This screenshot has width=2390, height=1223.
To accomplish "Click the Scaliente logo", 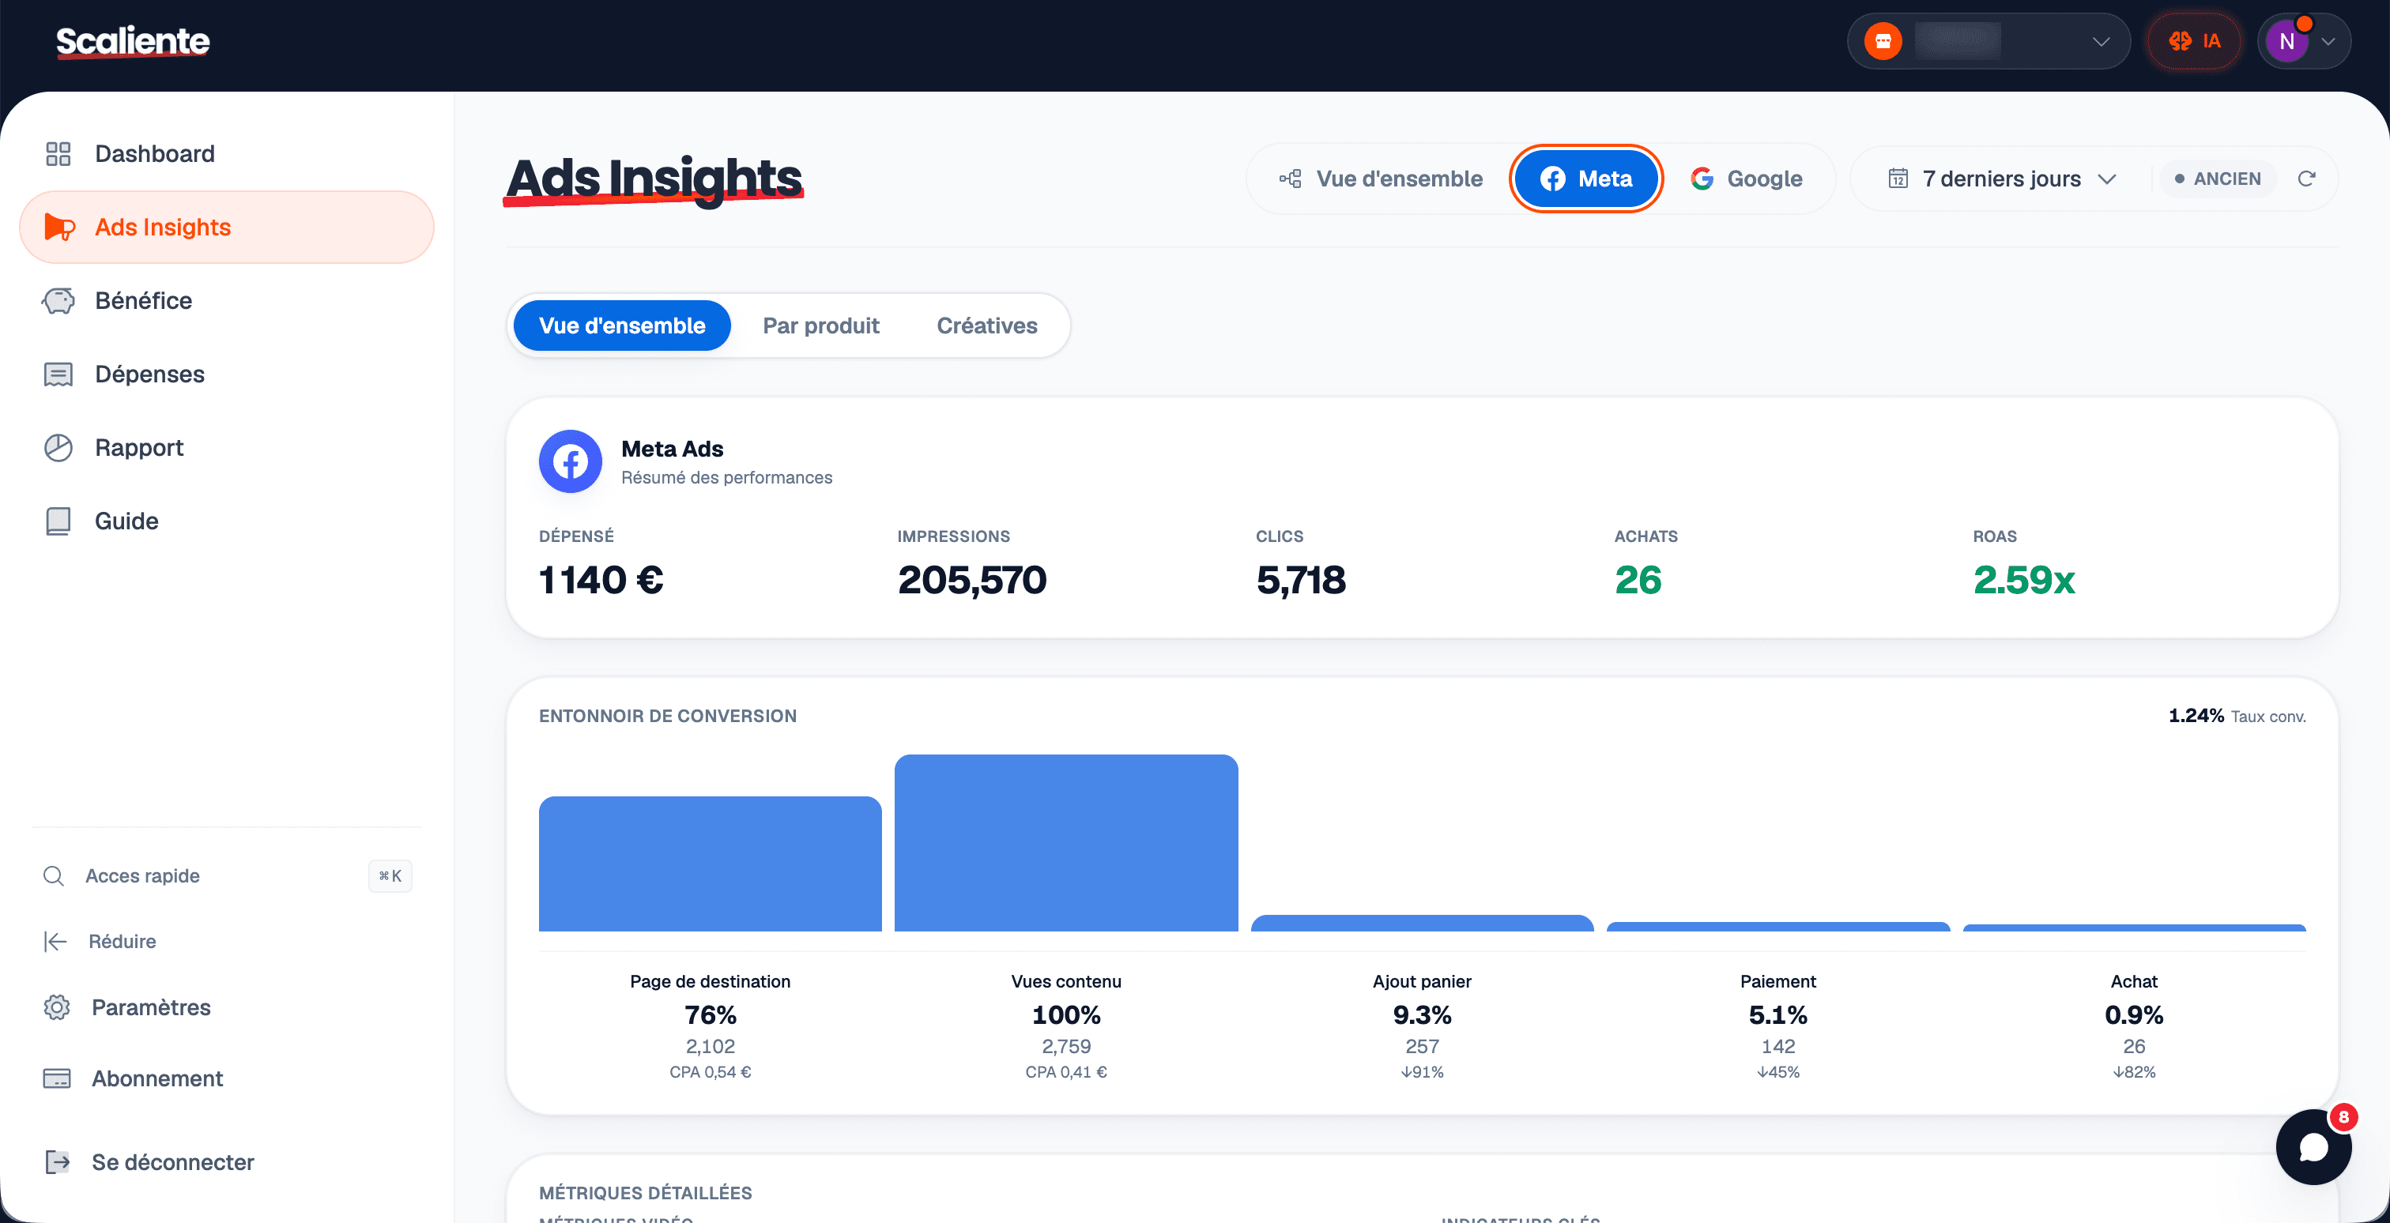I will coord(133,42).
